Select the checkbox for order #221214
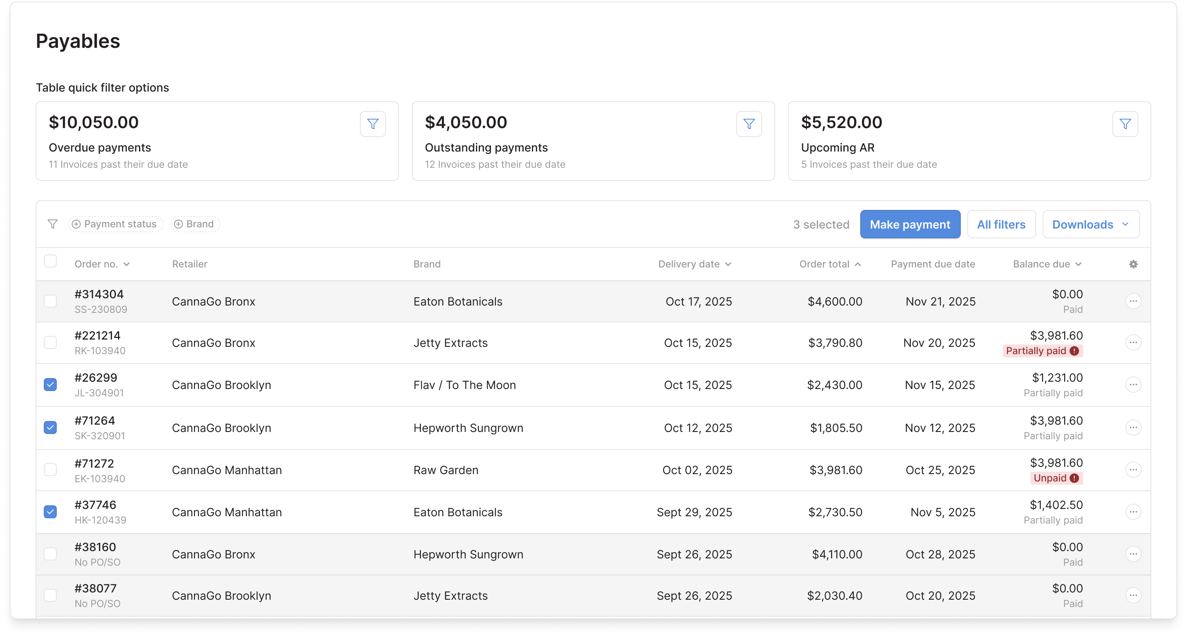This screenshot has height=637, width=1187. [50, 343]
